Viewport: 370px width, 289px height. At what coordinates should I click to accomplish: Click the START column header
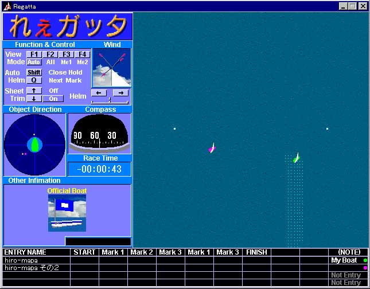tap(84, 252)
